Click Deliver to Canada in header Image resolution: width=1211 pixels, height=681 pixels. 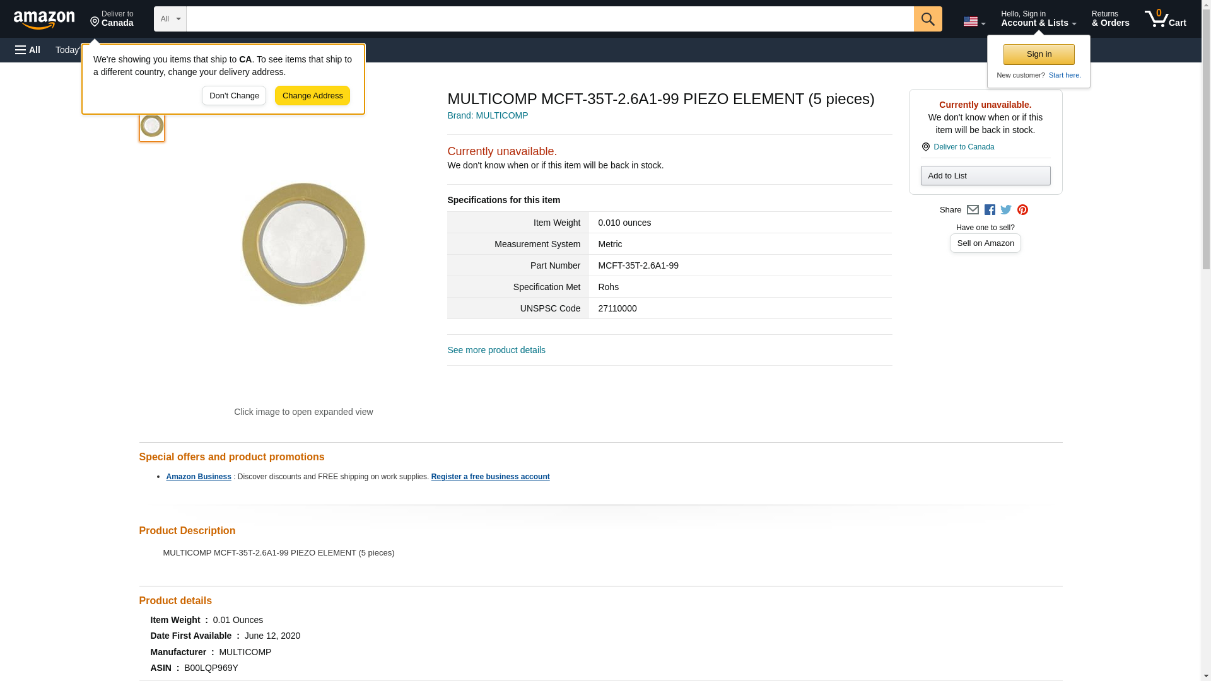tap(112, 19)
